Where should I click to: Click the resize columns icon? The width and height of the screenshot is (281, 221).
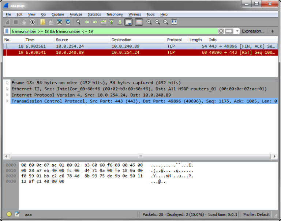coord(174,22)
